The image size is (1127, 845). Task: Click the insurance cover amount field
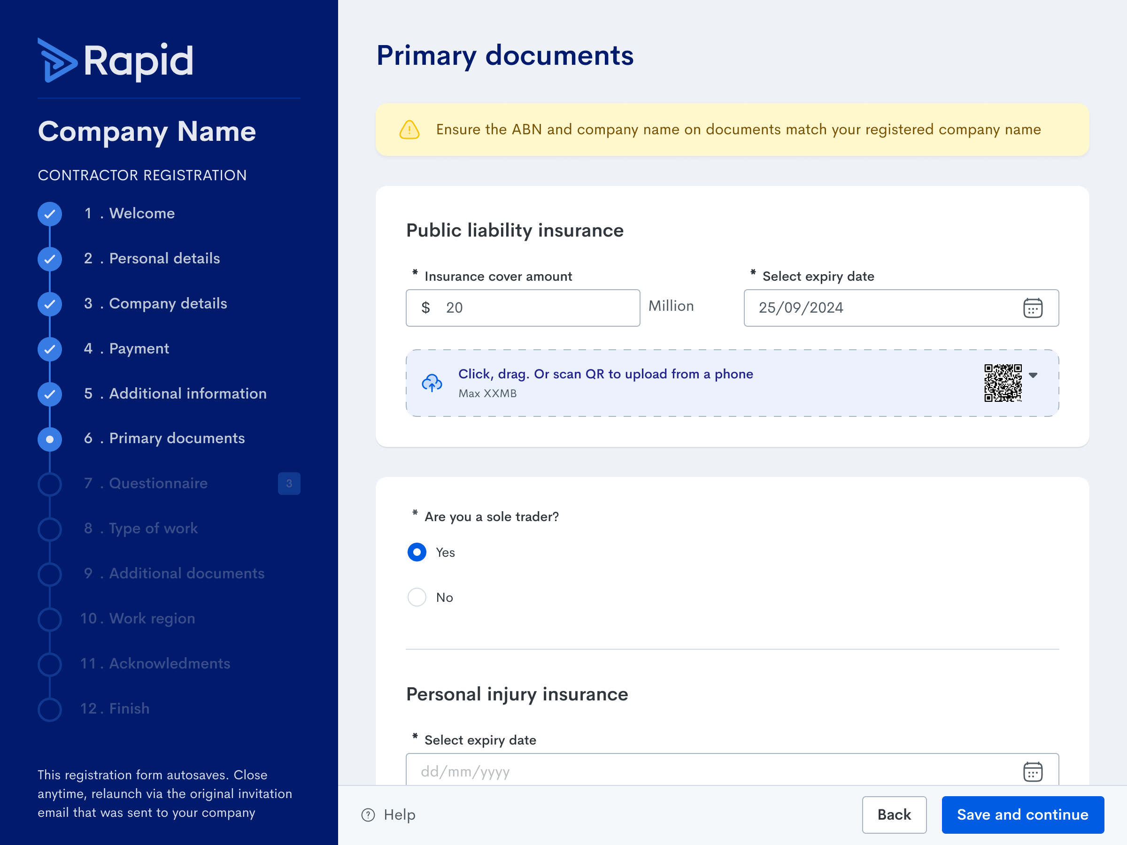(x=522, y=307)
